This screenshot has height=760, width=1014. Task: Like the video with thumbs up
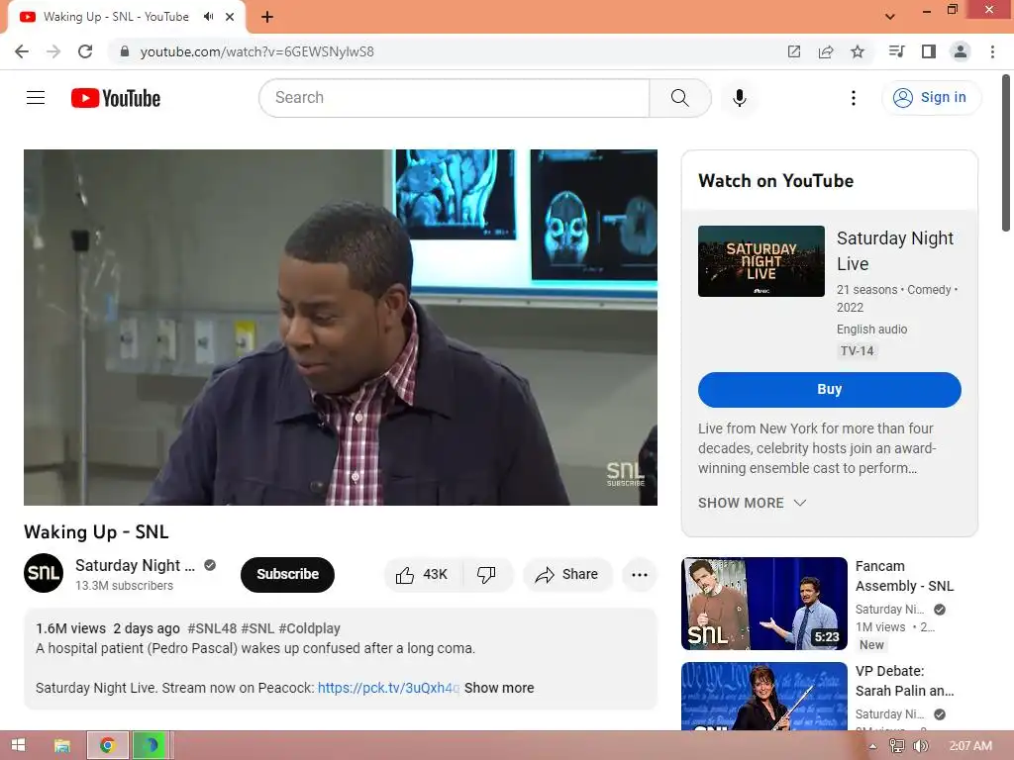[423, 575]
